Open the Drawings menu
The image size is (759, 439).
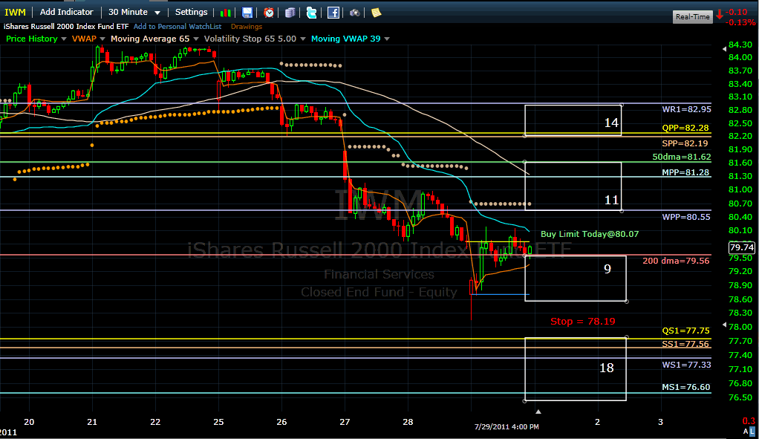pyautogui.click(x=247, y=27)
